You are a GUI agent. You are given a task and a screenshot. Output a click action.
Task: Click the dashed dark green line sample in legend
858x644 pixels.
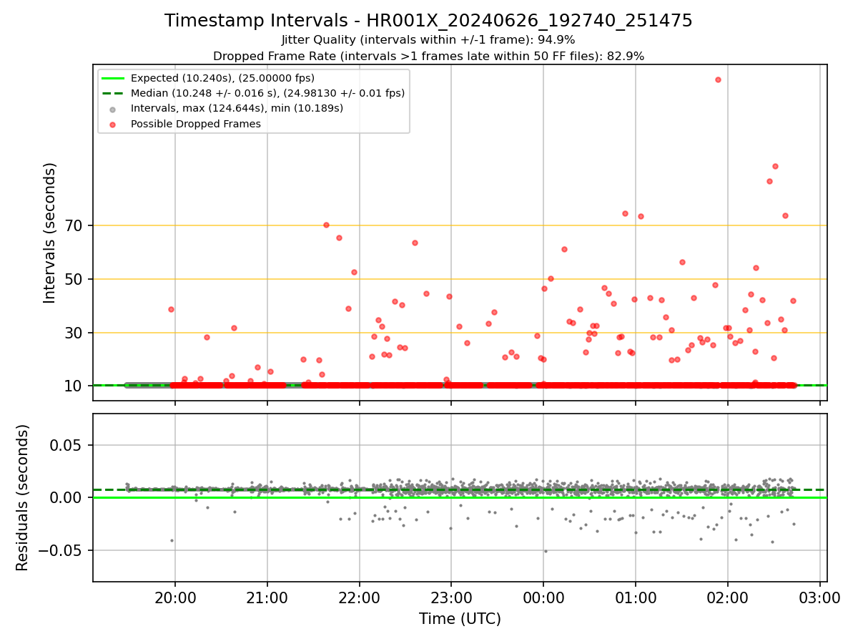(113, 93)
